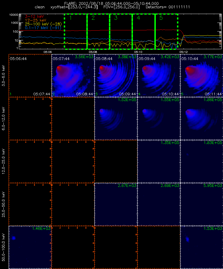Click the yellow '25-100 keV (-28)' legend entry
Image resolution: width=223 pixels, height=269 pixels.
click(x=43, y=24)
